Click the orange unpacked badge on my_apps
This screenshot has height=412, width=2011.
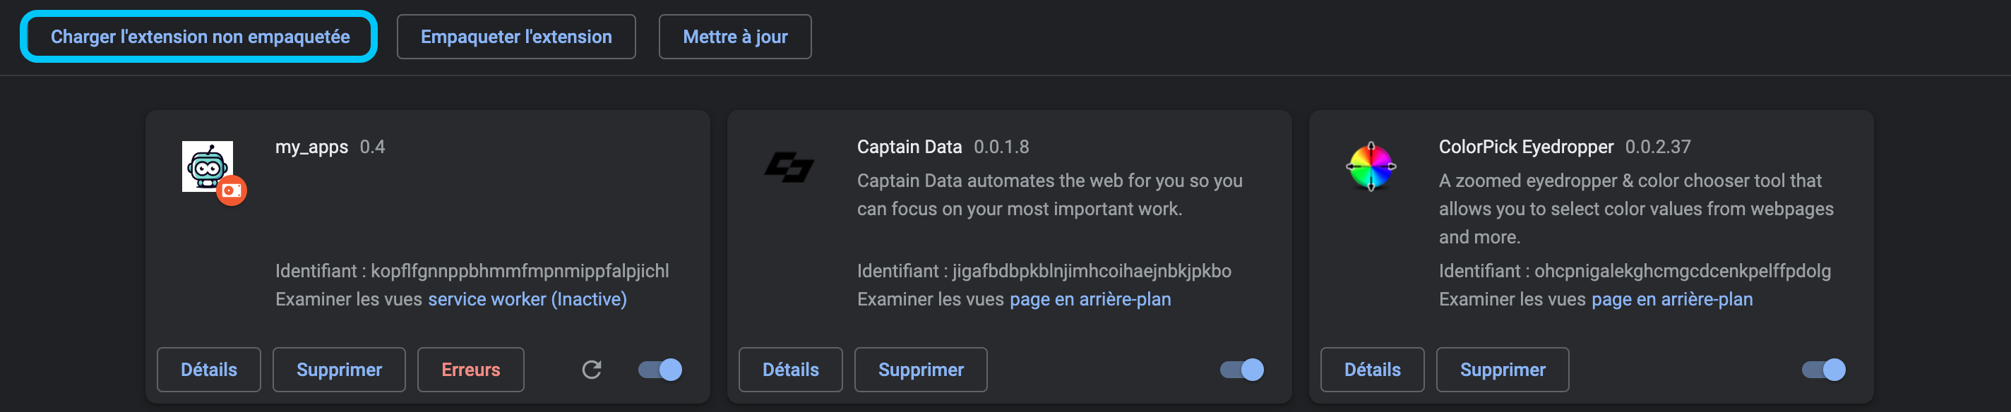tap(231, 190)
